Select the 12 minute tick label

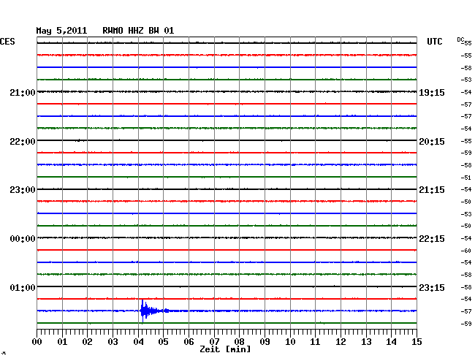pyautogui.click(x=341, y=342)
